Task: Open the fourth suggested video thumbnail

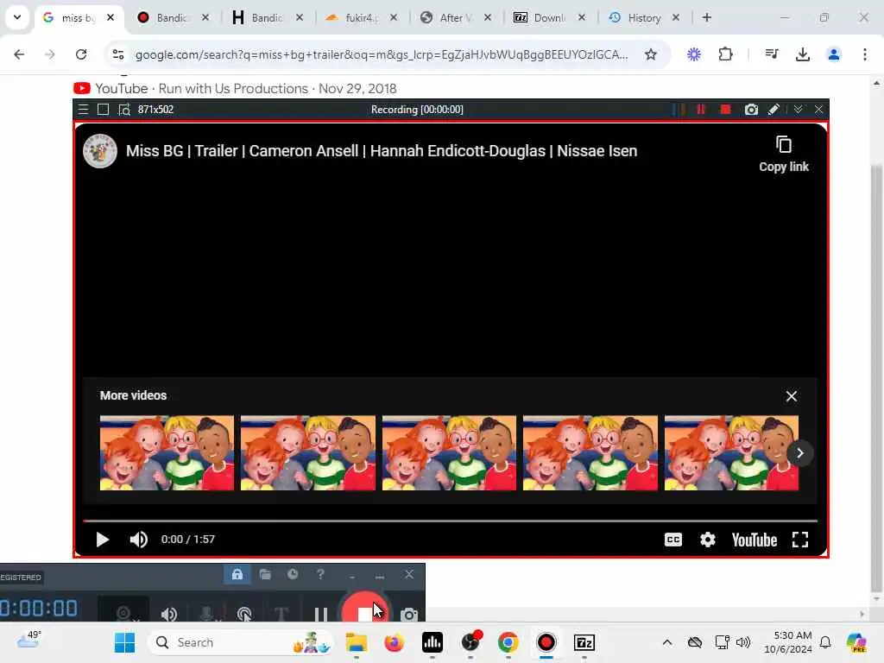Action: click(x=590, y=453)
